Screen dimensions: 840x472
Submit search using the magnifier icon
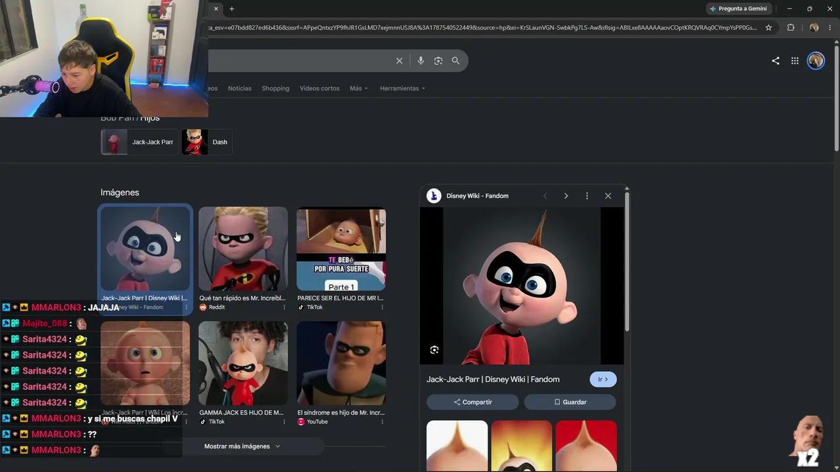point(455,61)
